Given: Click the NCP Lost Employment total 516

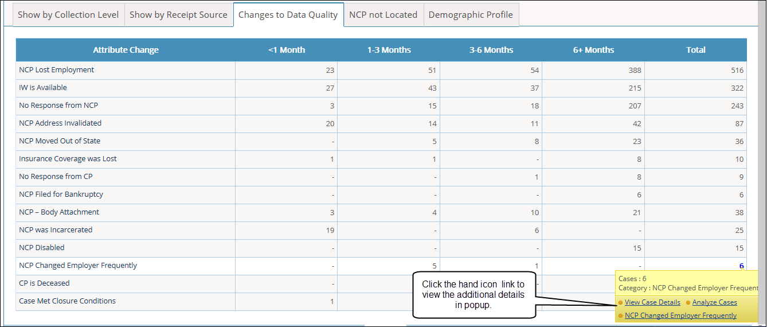Looking at the screenshot, I should (x=737, y=71).
